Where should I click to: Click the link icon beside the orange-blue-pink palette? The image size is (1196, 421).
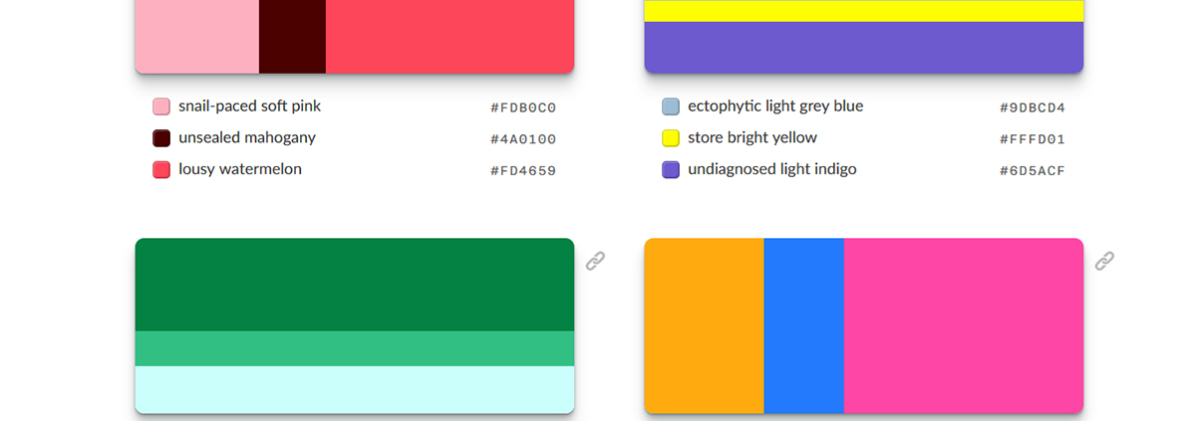coord(1104,261)
